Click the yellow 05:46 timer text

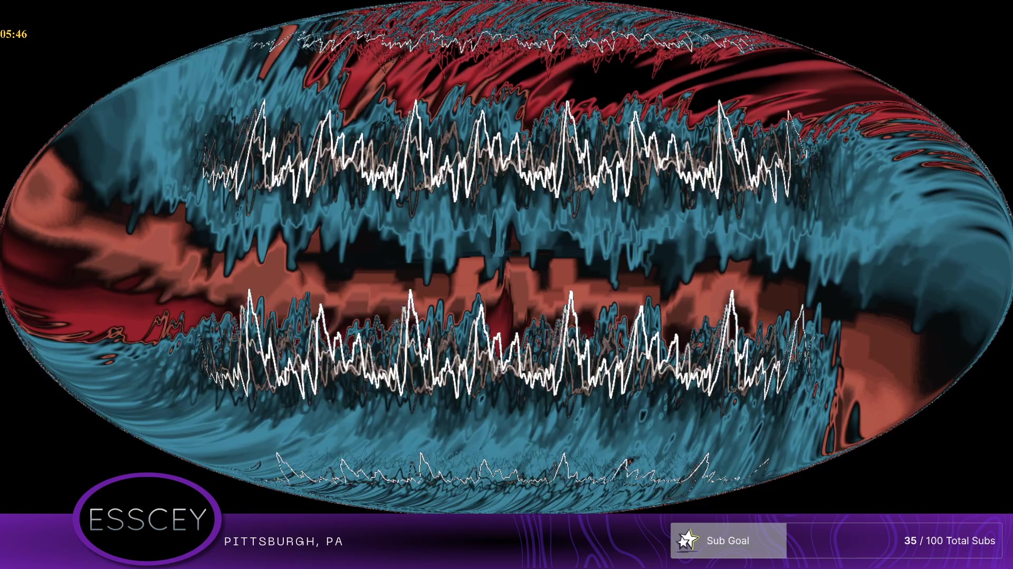click(14, 34)
